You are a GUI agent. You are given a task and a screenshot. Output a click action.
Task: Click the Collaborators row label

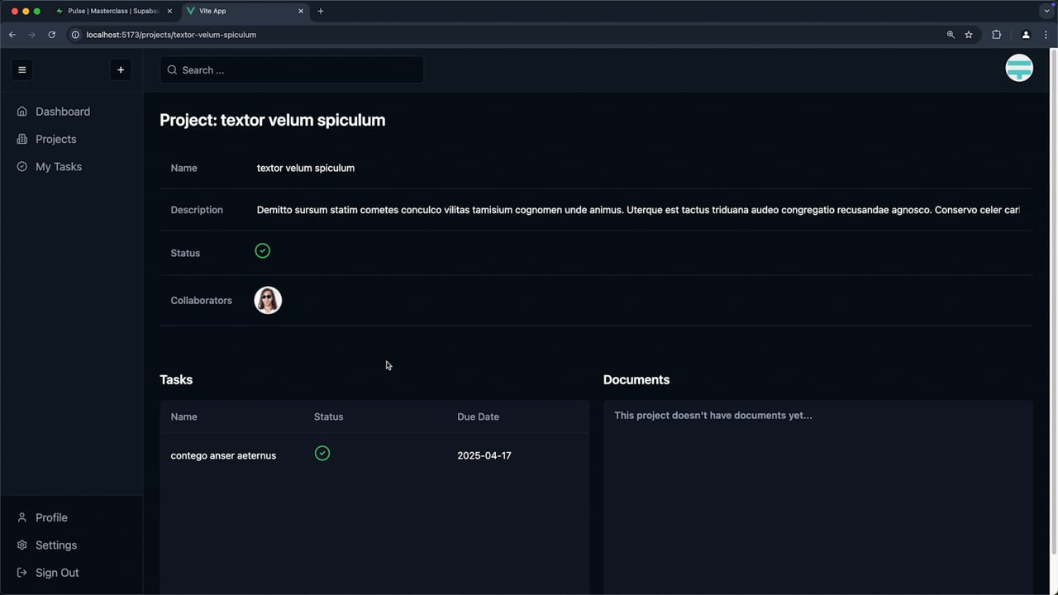tap(202, 301)
